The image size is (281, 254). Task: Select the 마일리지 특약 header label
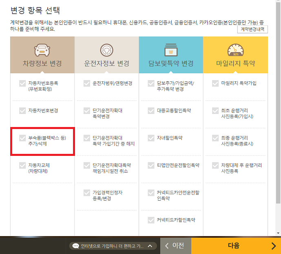click(x=235, y=63)
